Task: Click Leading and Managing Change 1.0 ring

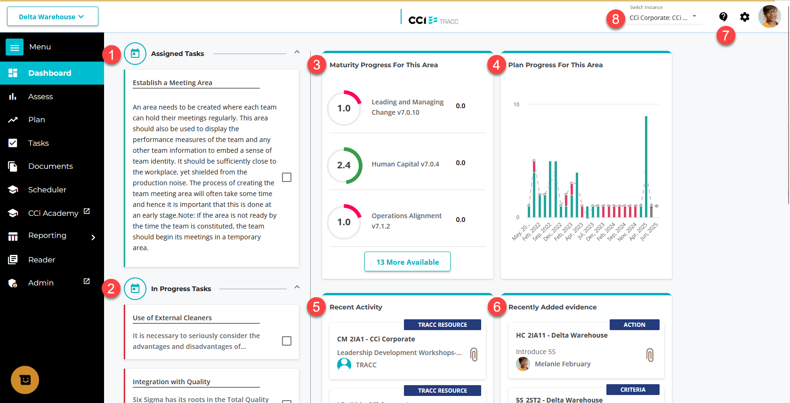Action: pyautogui.click(x=344, y=108)
